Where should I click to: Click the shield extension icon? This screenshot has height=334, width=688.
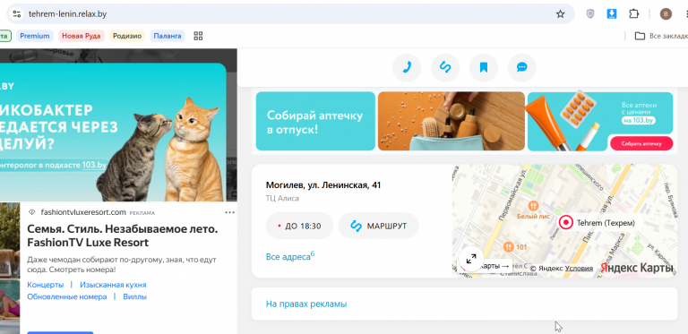click(x=590, y=14)
